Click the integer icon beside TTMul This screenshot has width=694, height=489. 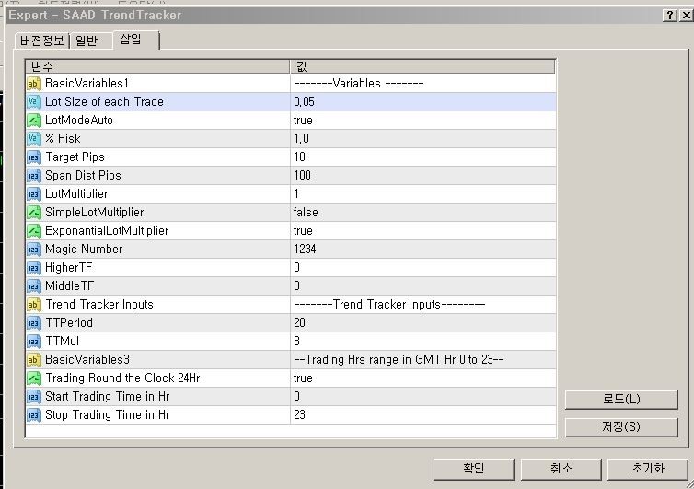tap(34, 342)
